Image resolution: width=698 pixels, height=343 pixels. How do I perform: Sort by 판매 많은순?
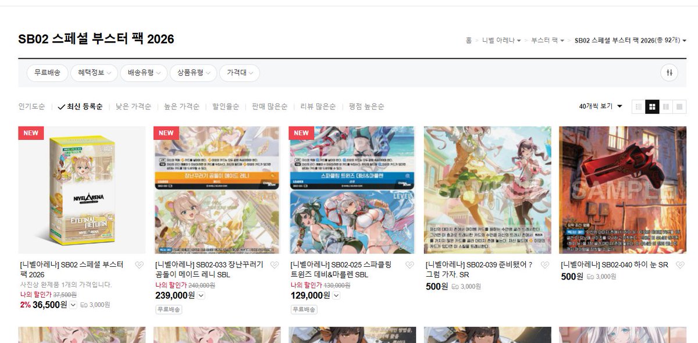coord(269,106)
